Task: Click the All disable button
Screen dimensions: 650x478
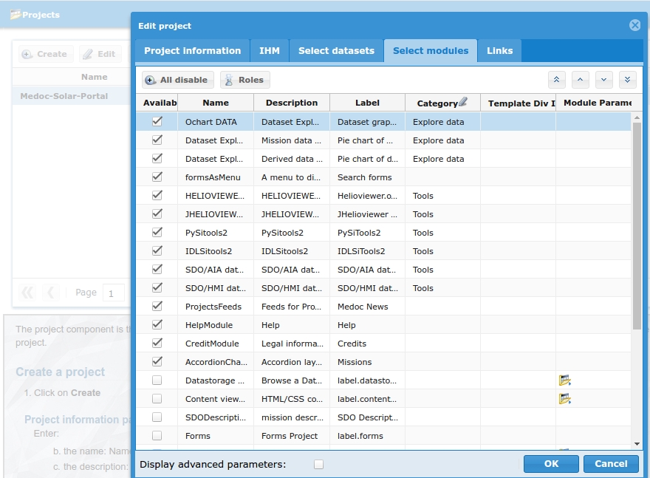Action: coord(178,80)
